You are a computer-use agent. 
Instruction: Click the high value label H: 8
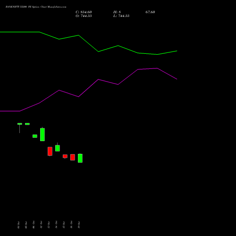(117, 12)
